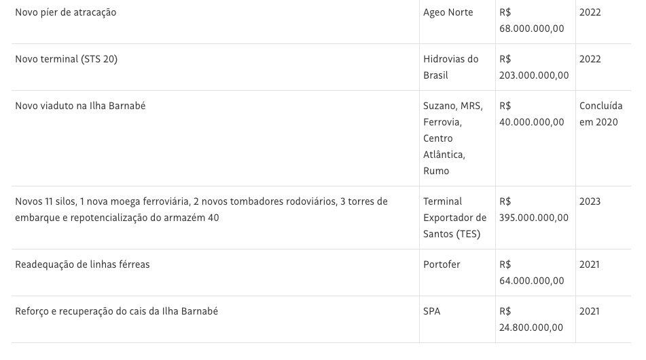646x360 pixels.
Task: Click the R$ 64.000.000,00 value
Action: coord(532,273)
